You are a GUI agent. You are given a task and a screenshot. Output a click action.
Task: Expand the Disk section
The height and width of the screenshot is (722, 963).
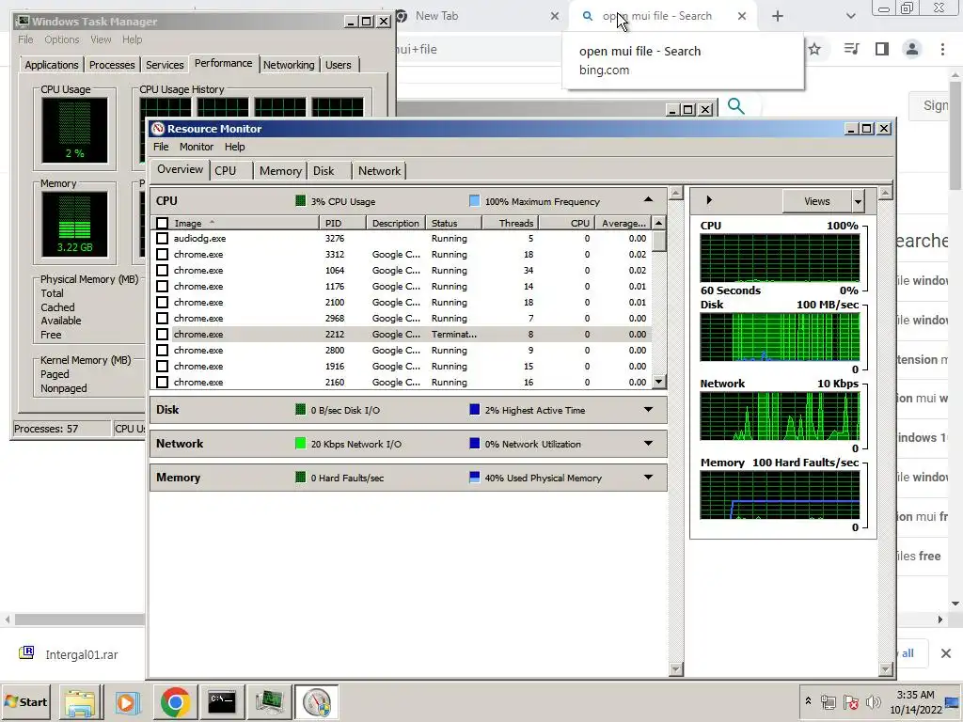(x=648, y=410)
